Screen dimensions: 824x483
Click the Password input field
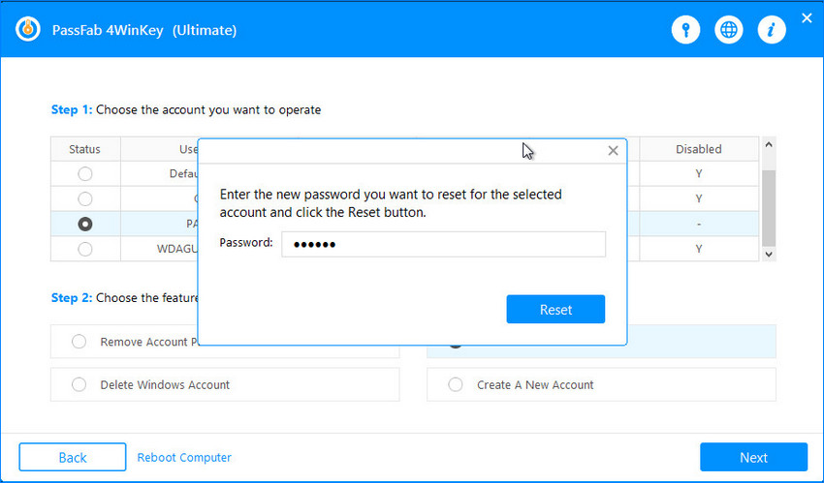443,244
